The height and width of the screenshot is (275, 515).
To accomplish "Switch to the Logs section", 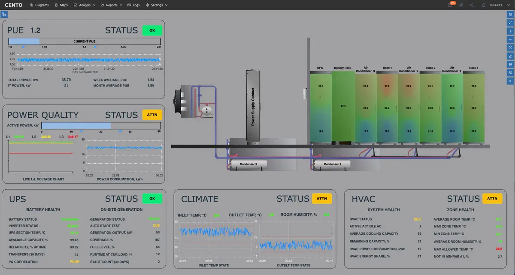I will pos(133,5).
